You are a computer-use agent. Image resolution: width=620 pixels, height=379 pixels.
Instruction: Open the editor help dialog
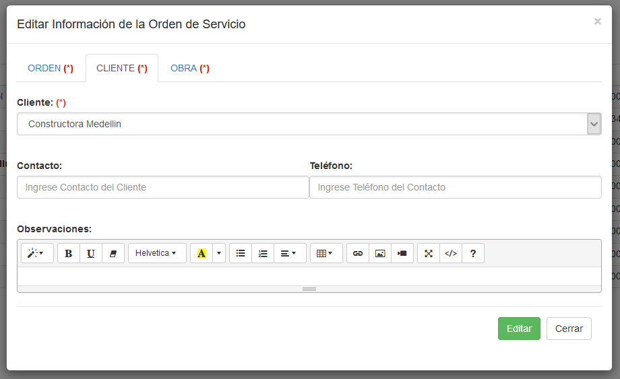(x=473, y=254)
